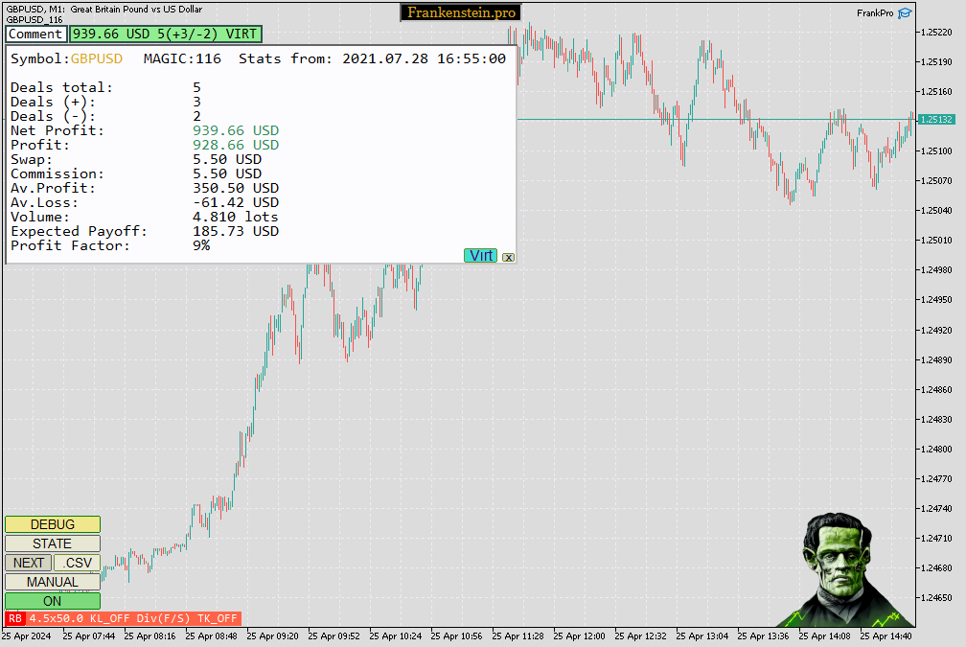The image size is (966, 647).
Task: Toggle the DEBUG button
Action: (x=52, y=524)
